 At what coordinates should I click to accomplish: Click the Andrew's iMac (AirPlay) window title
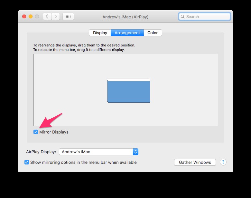coord(126,17)
